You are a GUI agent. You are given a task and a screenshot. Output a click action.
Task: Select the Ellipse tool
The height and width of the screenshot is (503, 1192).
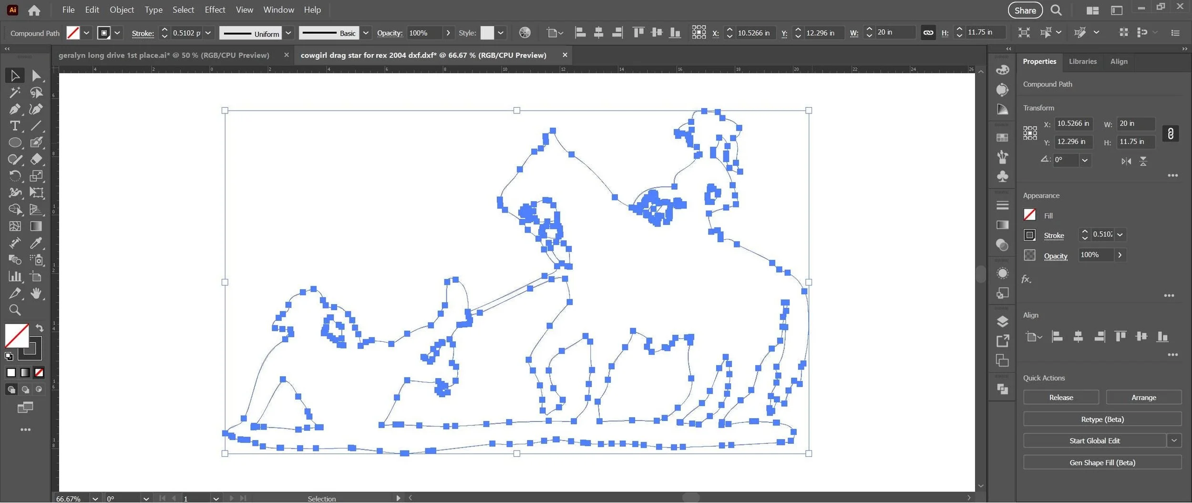[15, 143]
